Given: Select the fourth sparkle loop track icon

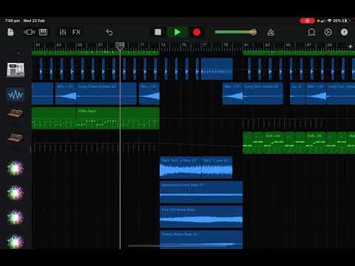Looking at the screenshot, I should coord(15,242).
